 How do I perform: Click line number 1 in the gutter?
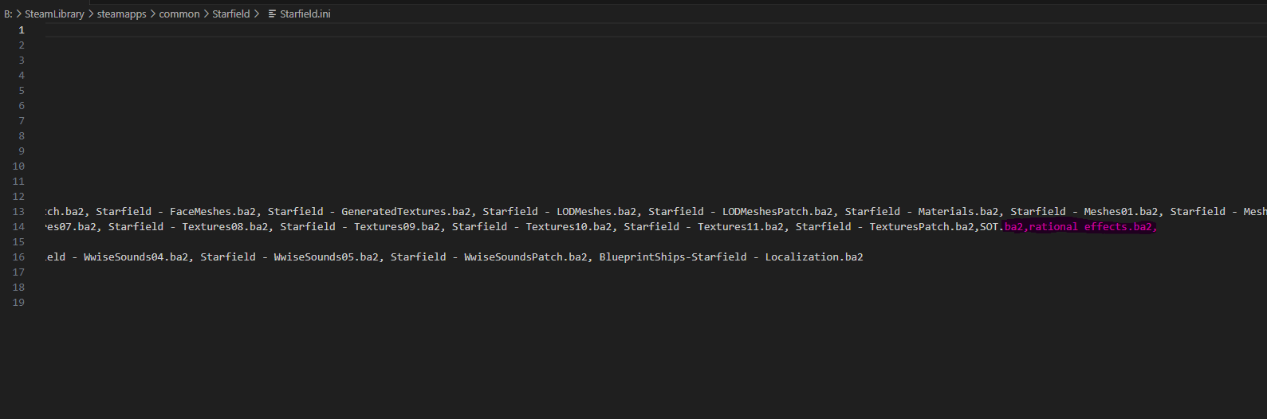pos(22,30)
